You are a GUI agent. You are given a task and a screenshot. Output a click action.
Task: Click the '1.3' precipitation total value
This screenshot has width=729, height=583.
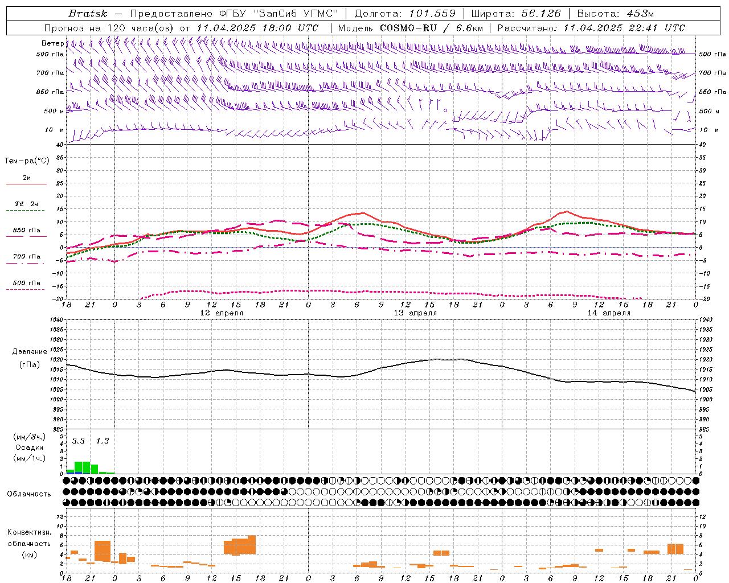[102, 441]
